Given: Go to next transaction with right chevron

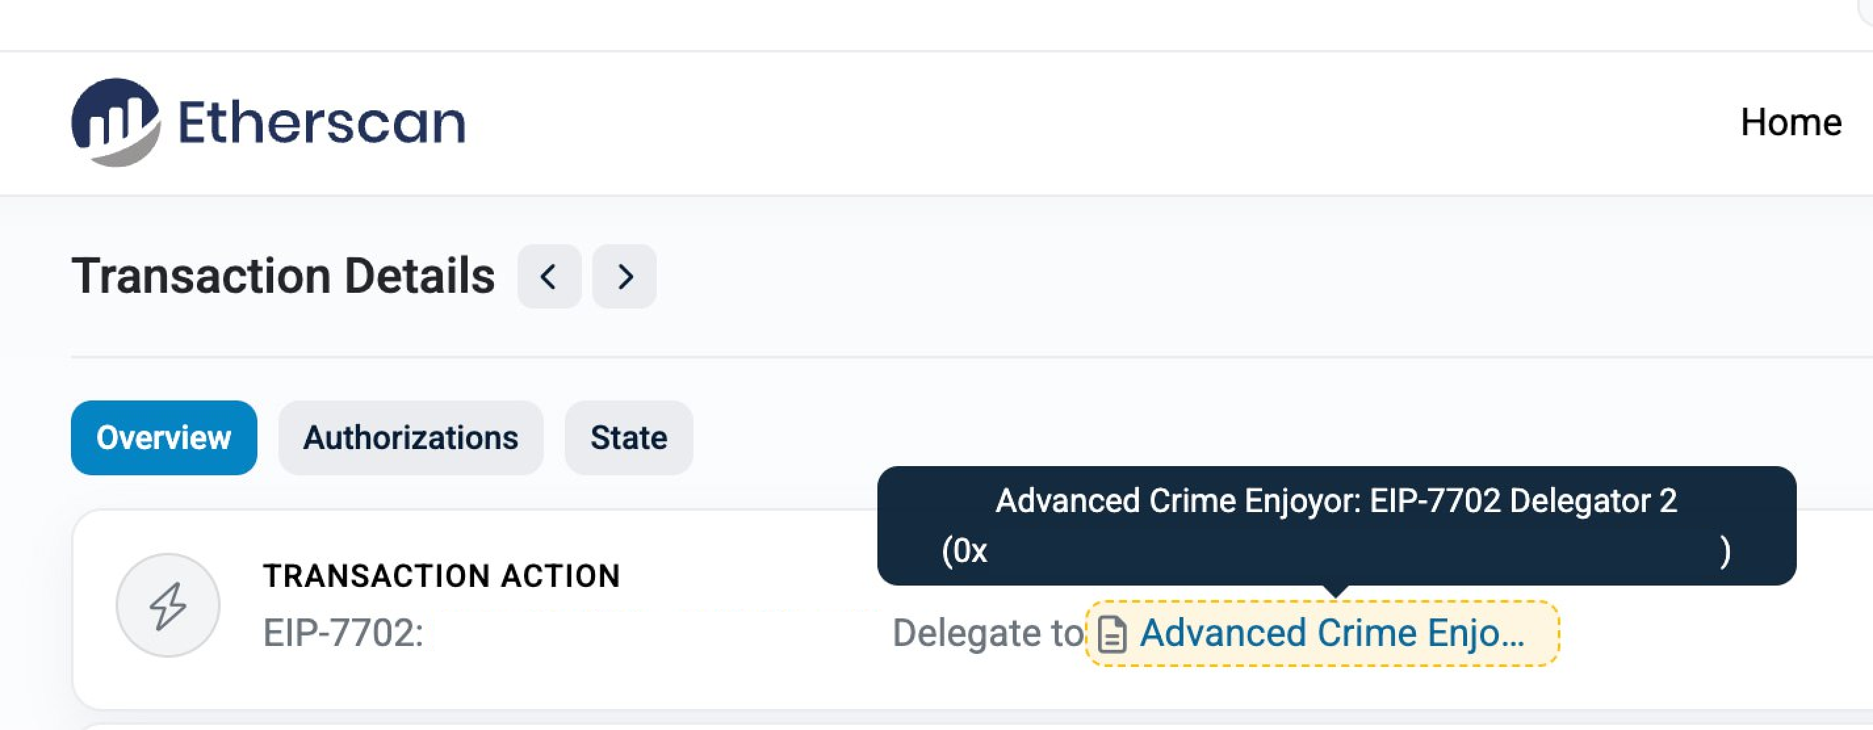Looking at the screenshot, I should pyautogui.click(x=624, y=276).
